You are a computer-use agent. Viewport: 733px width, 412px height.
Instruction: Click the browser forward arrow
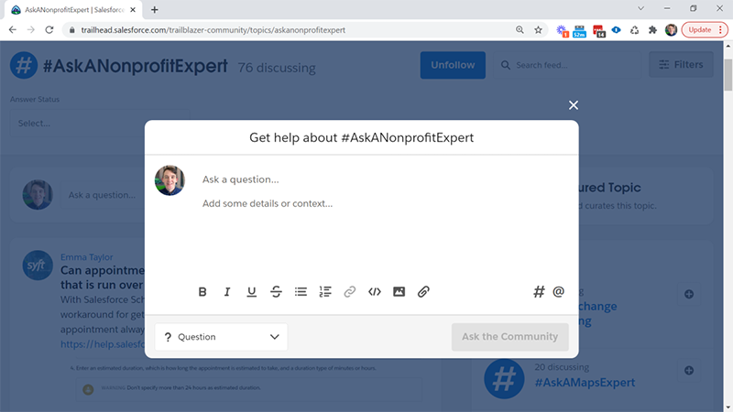[31, 30]
